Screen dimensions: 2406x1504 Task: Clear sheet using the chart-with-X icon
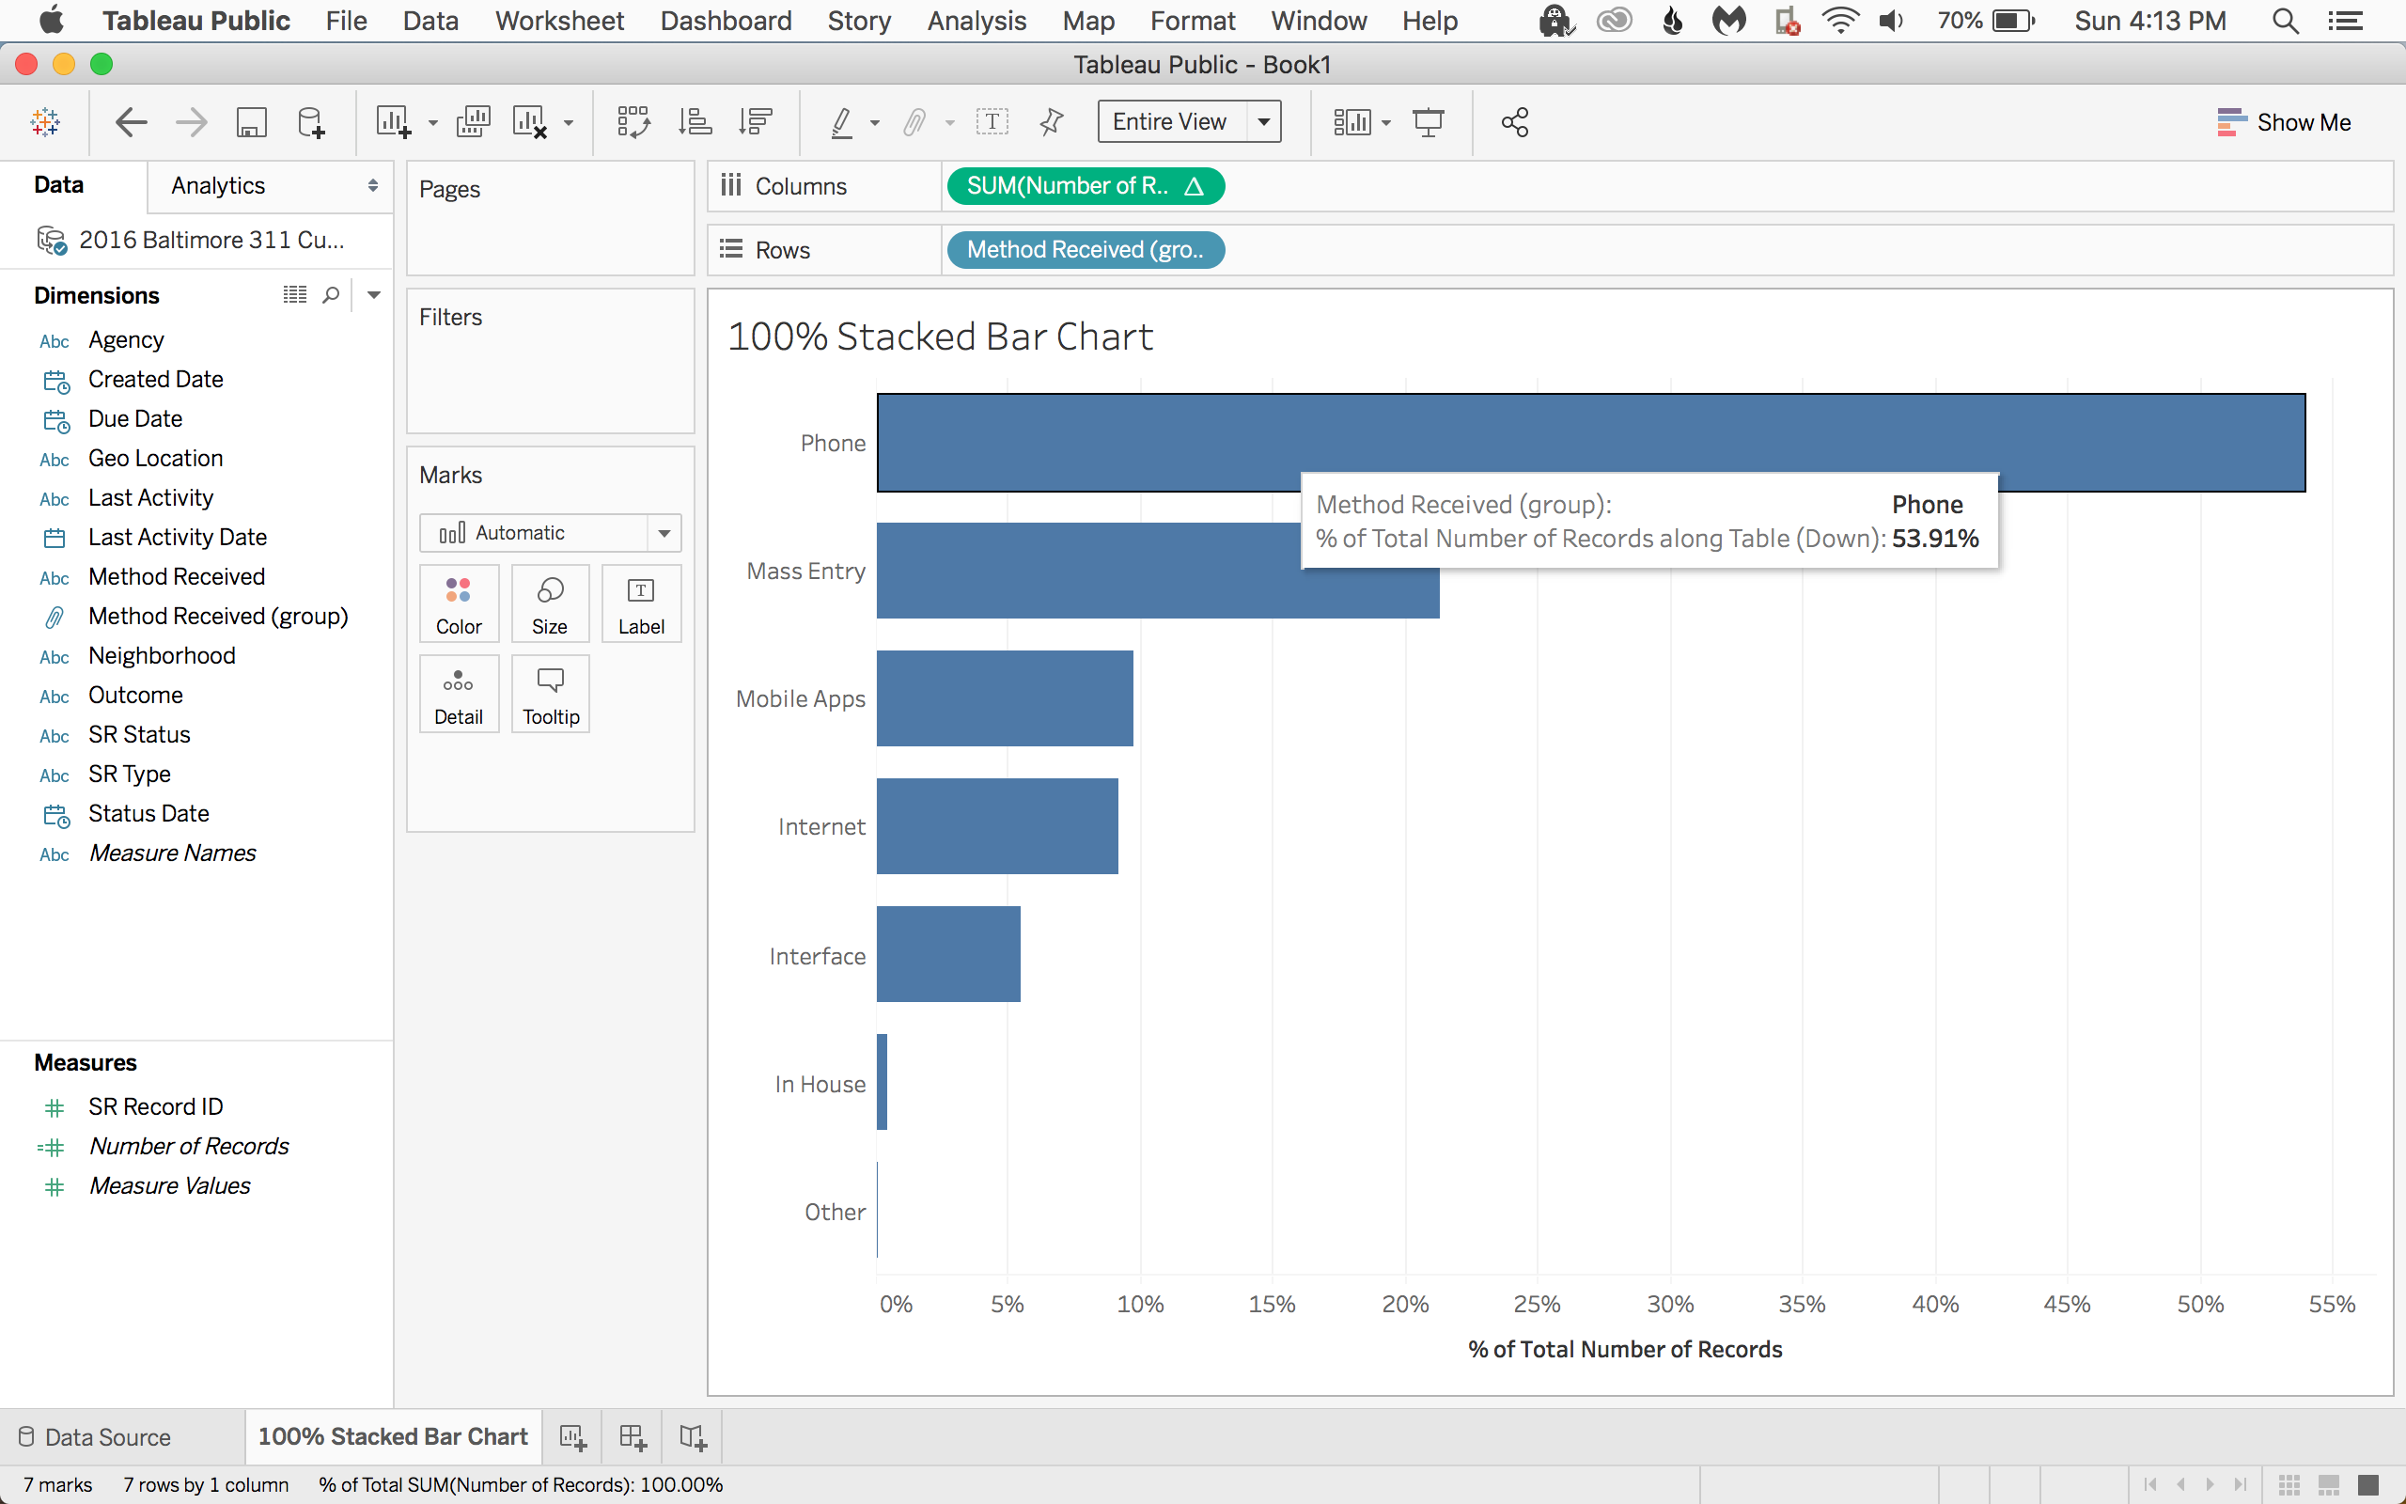point(529,122)
